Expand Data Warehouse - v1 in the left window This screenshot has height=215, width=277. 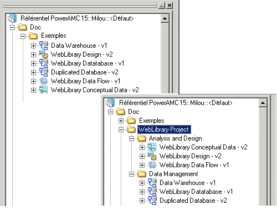pyautogui.click(x=33, y=46)
